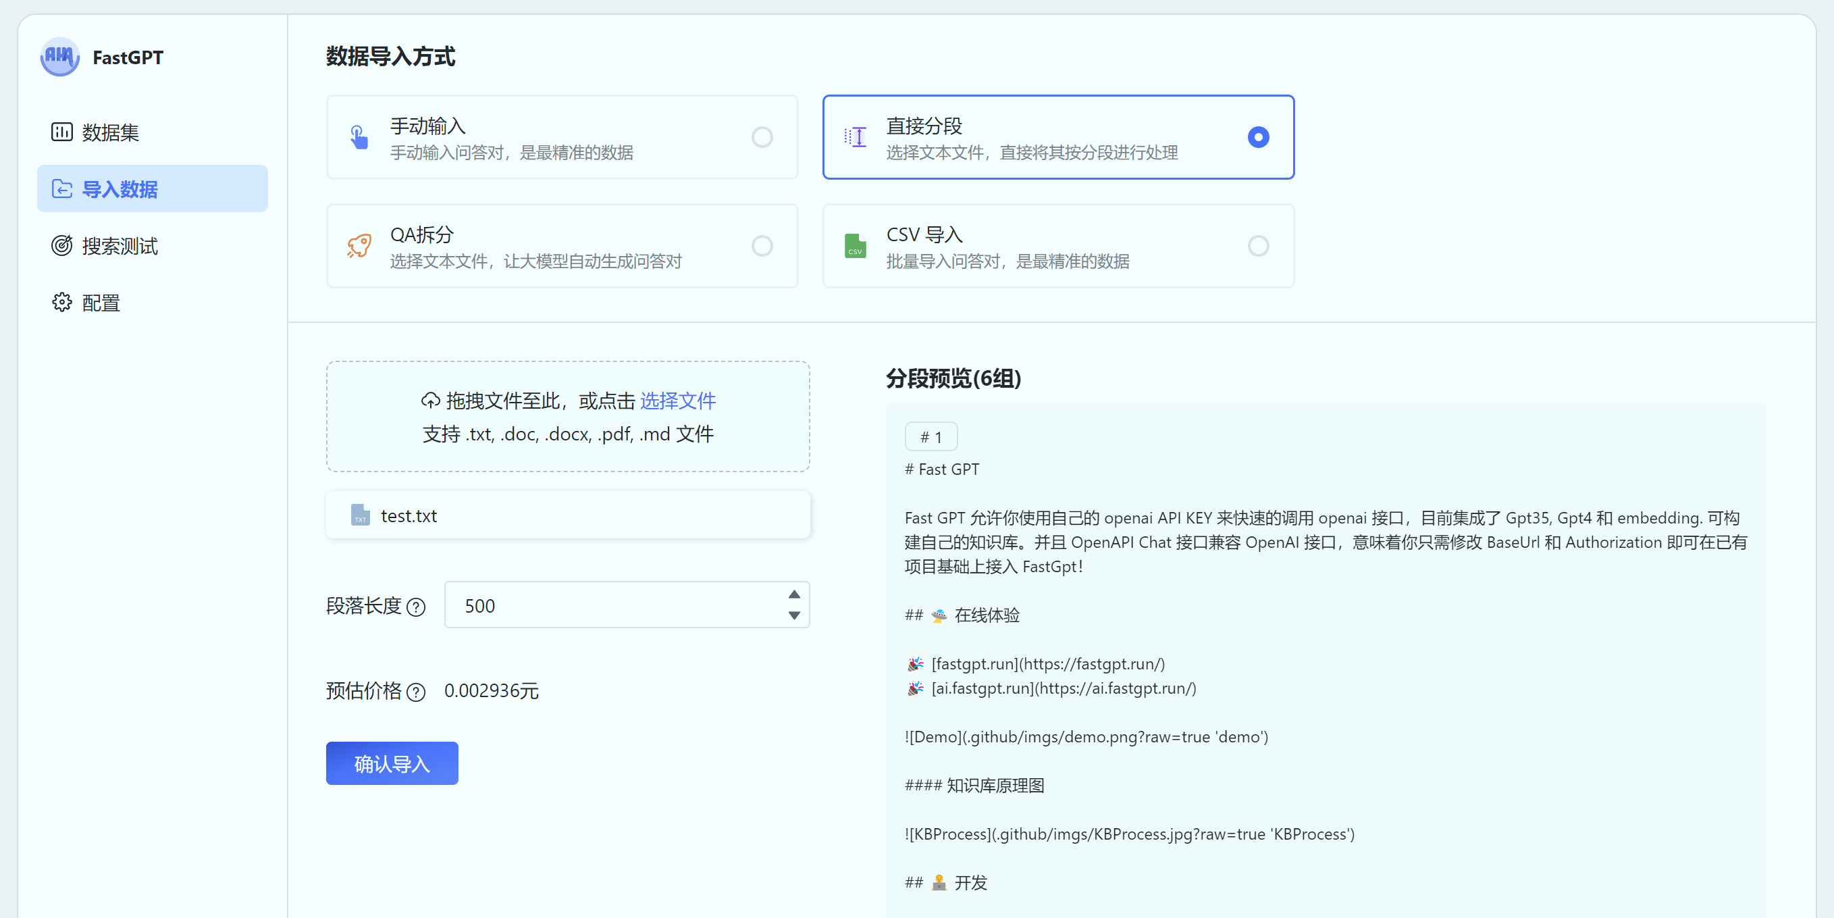This screenshot has width=1834, height=918.
Task: Select the 手动输入 radio option
Action: point(762,136)
